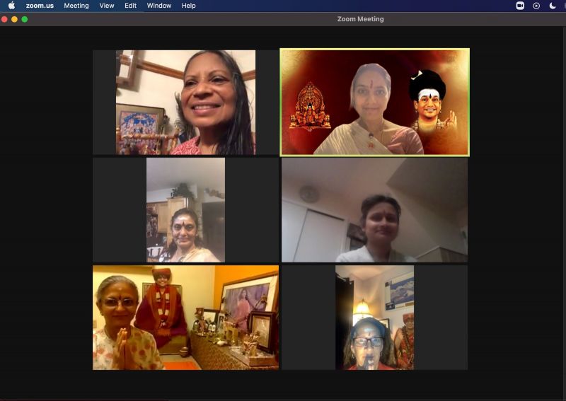
Task: Click the play circle status icon
Action: coord(536,6)
